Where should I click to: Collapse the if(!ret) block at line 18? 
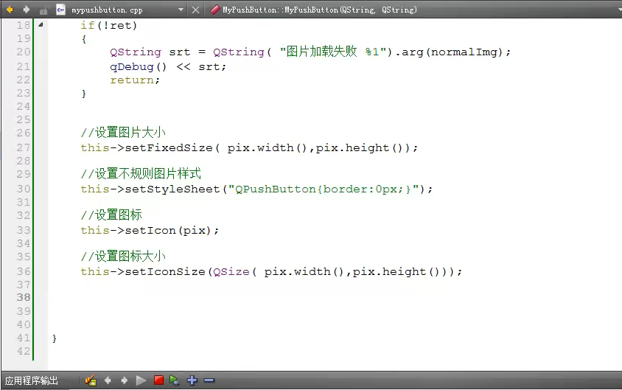pos(41,24)
